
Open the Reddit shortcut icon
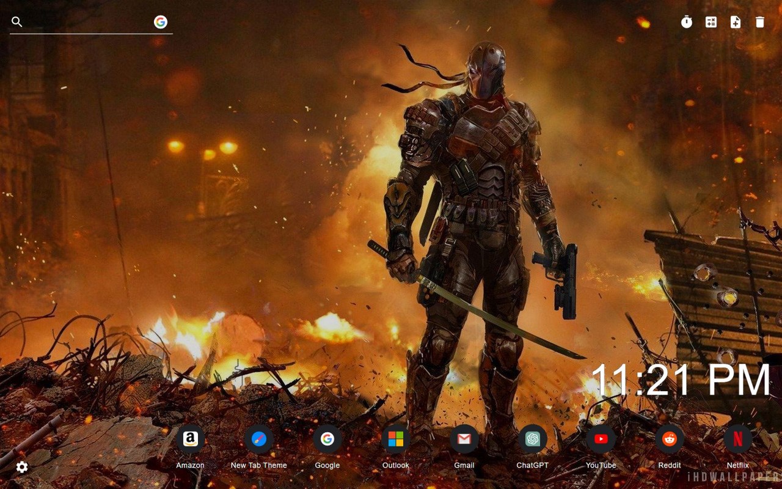670,439
